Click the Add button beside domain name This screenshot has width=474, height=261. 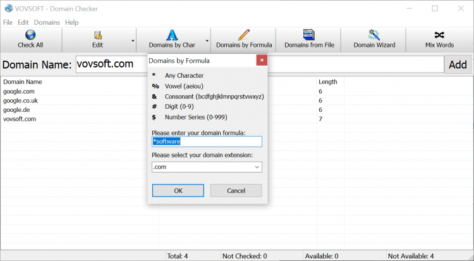(458, 64)
